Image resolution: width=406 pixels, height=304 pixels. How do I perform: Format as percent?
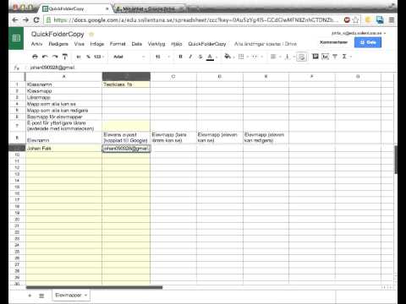[89, 57]
